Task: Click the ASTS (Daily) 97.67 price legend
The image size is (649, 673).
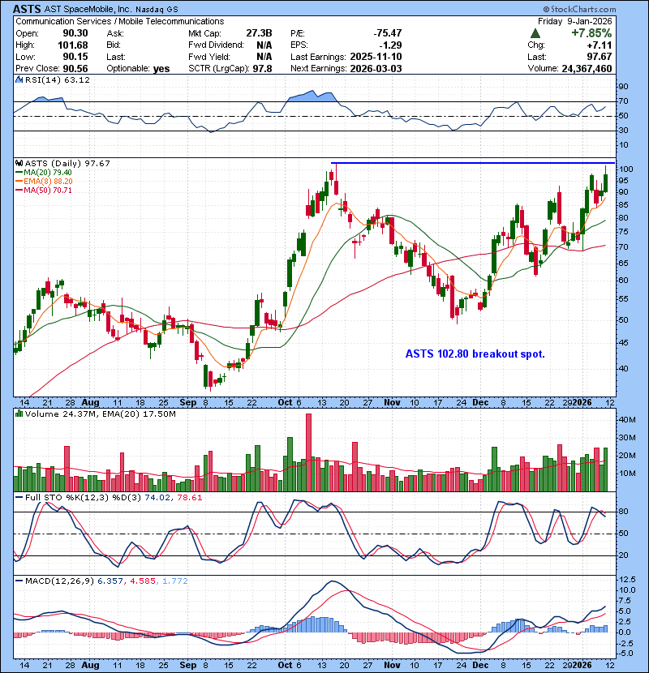Action: (67, 164)
